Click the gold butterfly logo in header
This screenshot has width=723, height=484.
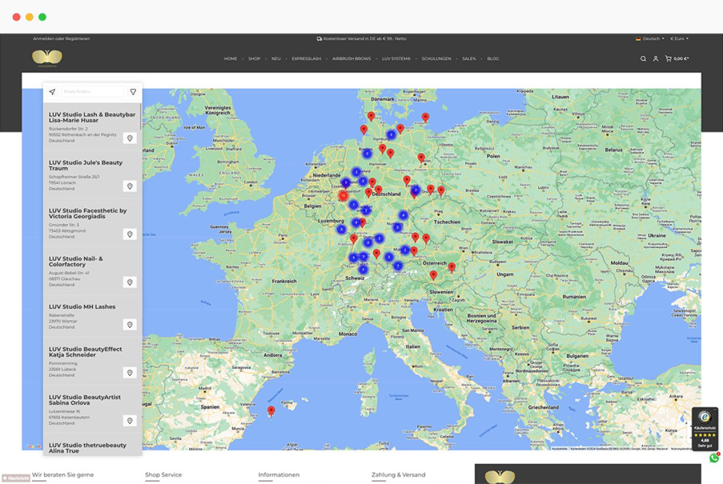click(x=47, y=57)
